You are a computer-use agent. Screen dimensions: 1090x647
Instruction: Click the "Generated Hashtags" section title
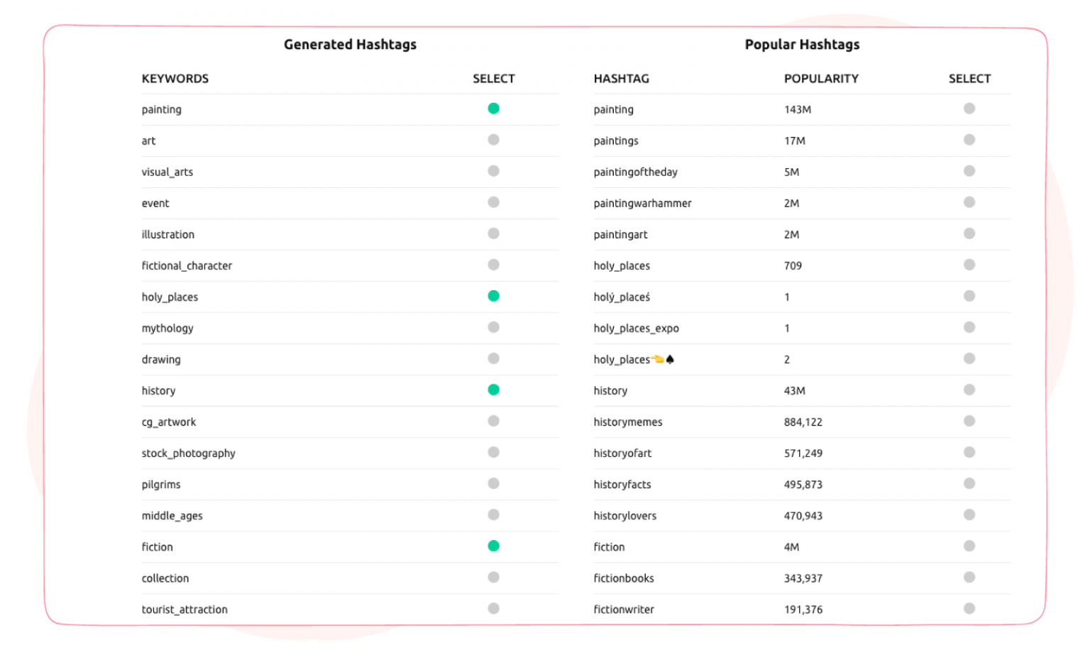click(350, 44)
